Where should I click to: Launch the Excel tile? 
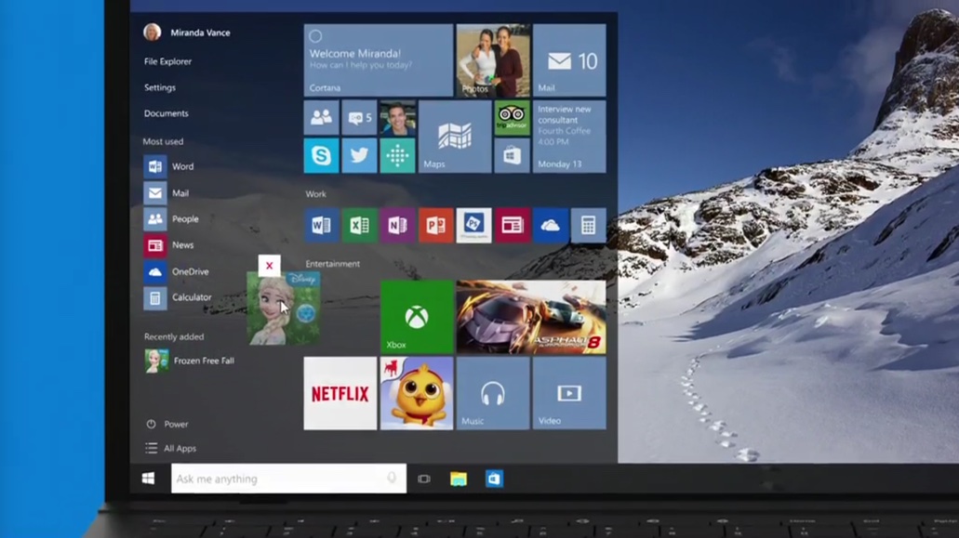pos(359,226)
